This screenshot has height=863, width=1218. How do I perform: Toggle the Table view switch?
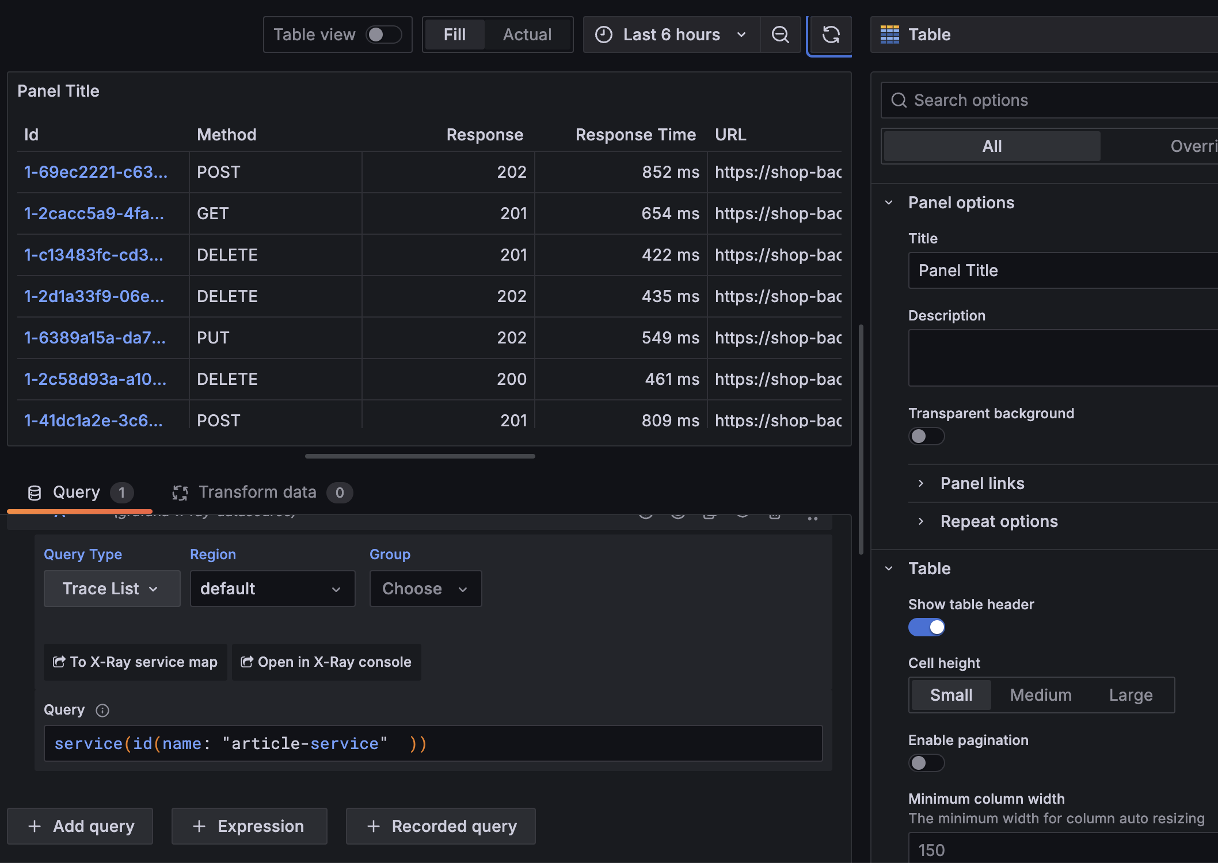[383, 35]
